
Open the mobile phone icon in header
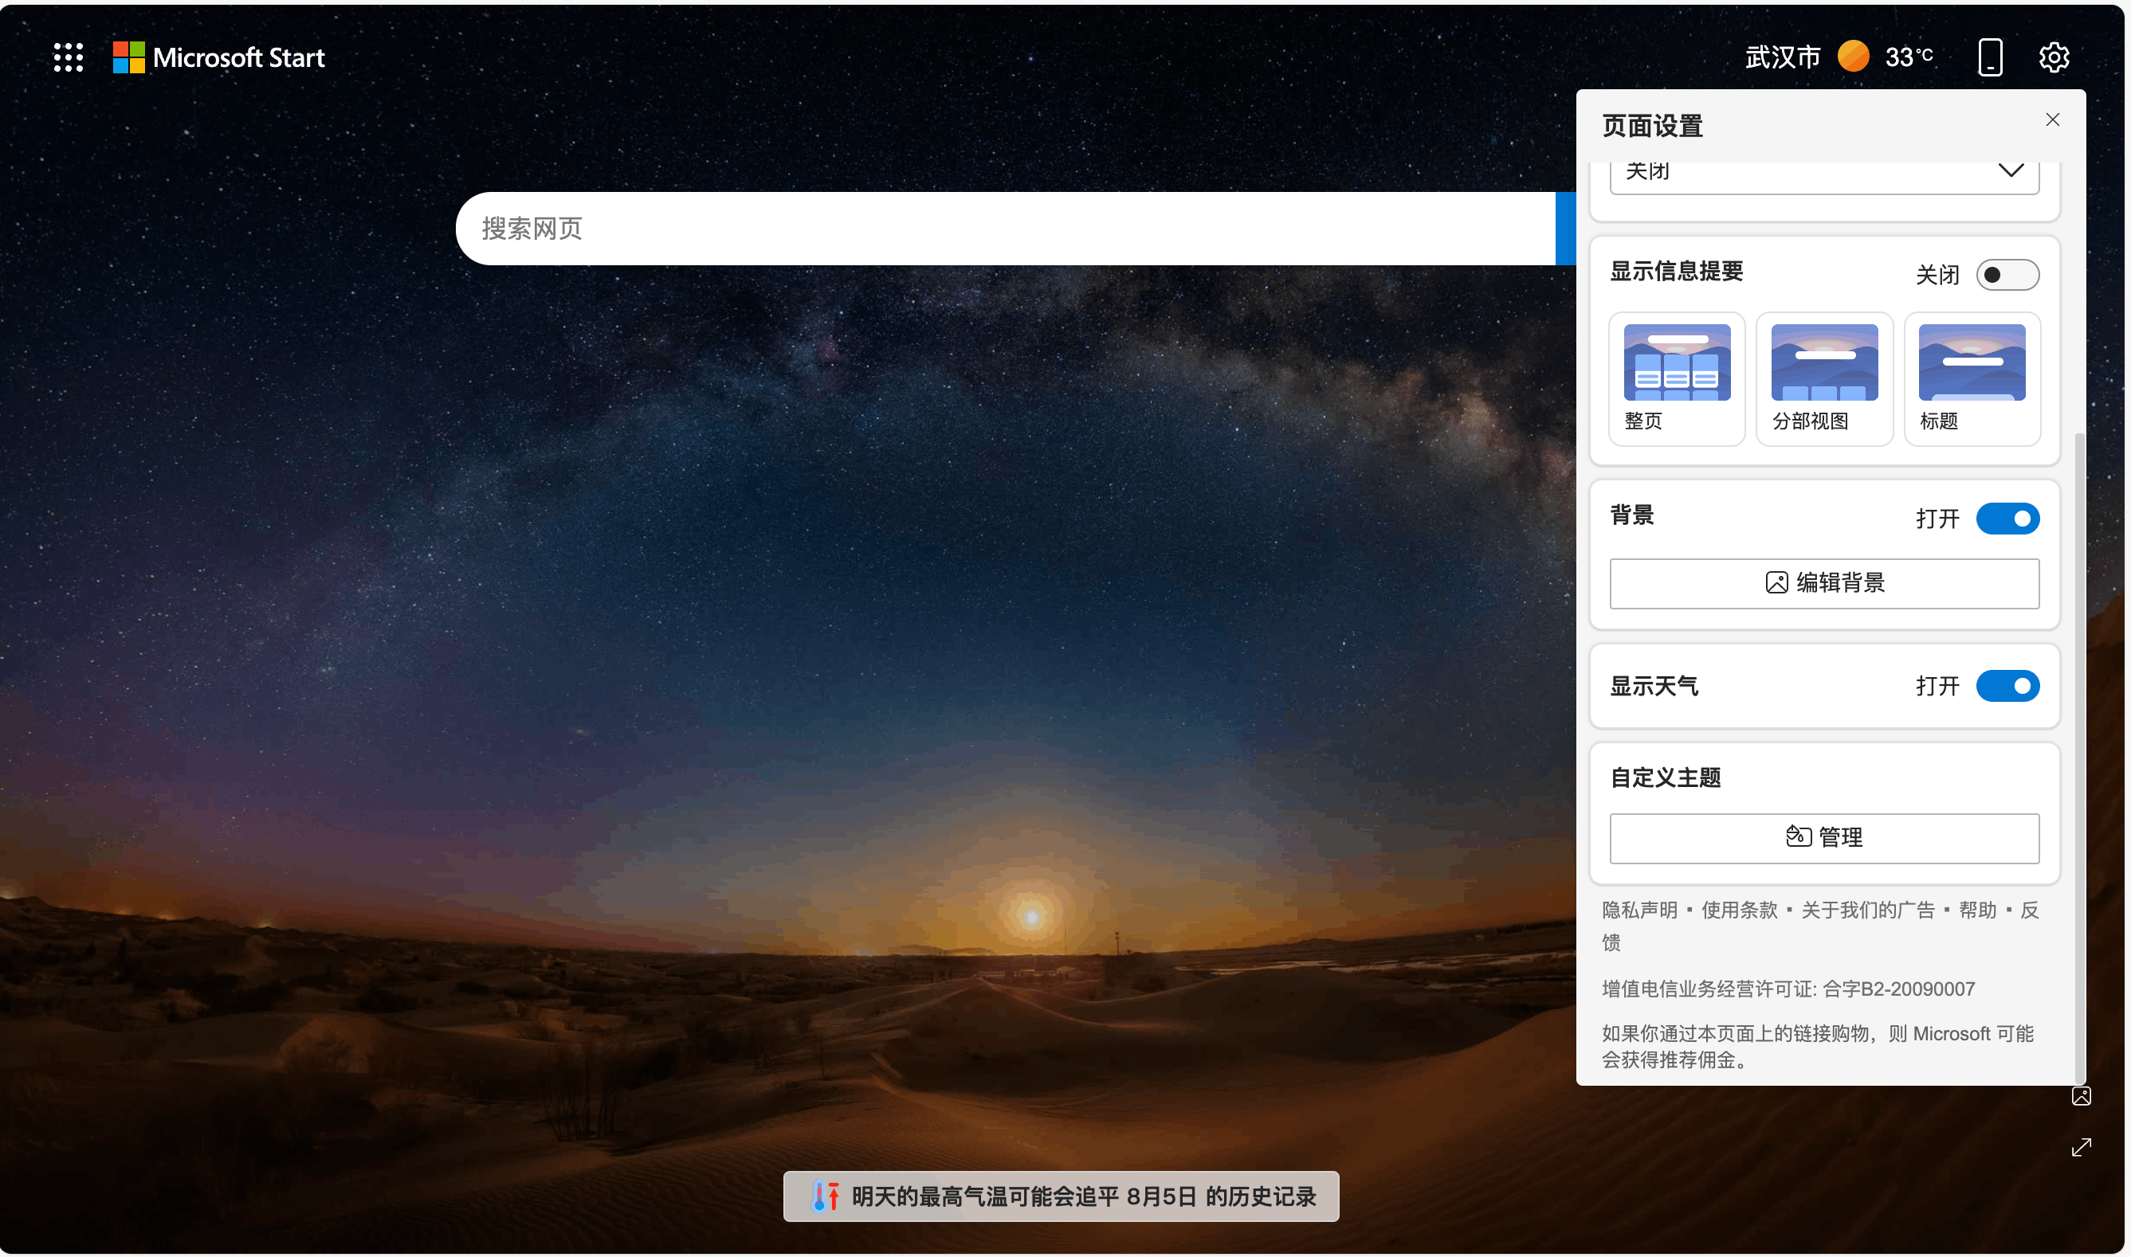pyautogui.click(x=1989, y=57)
